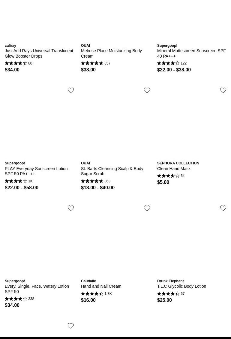Click the SEPHORA COLLECTION brand name
231x339 pixels.
click(x=178, y=163)
